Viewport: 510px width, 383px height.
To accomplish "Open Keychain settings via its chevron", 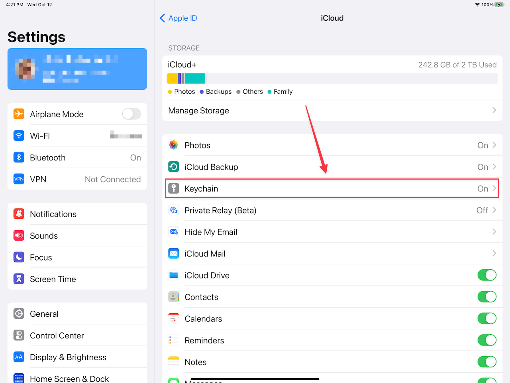I will [494, 188].
